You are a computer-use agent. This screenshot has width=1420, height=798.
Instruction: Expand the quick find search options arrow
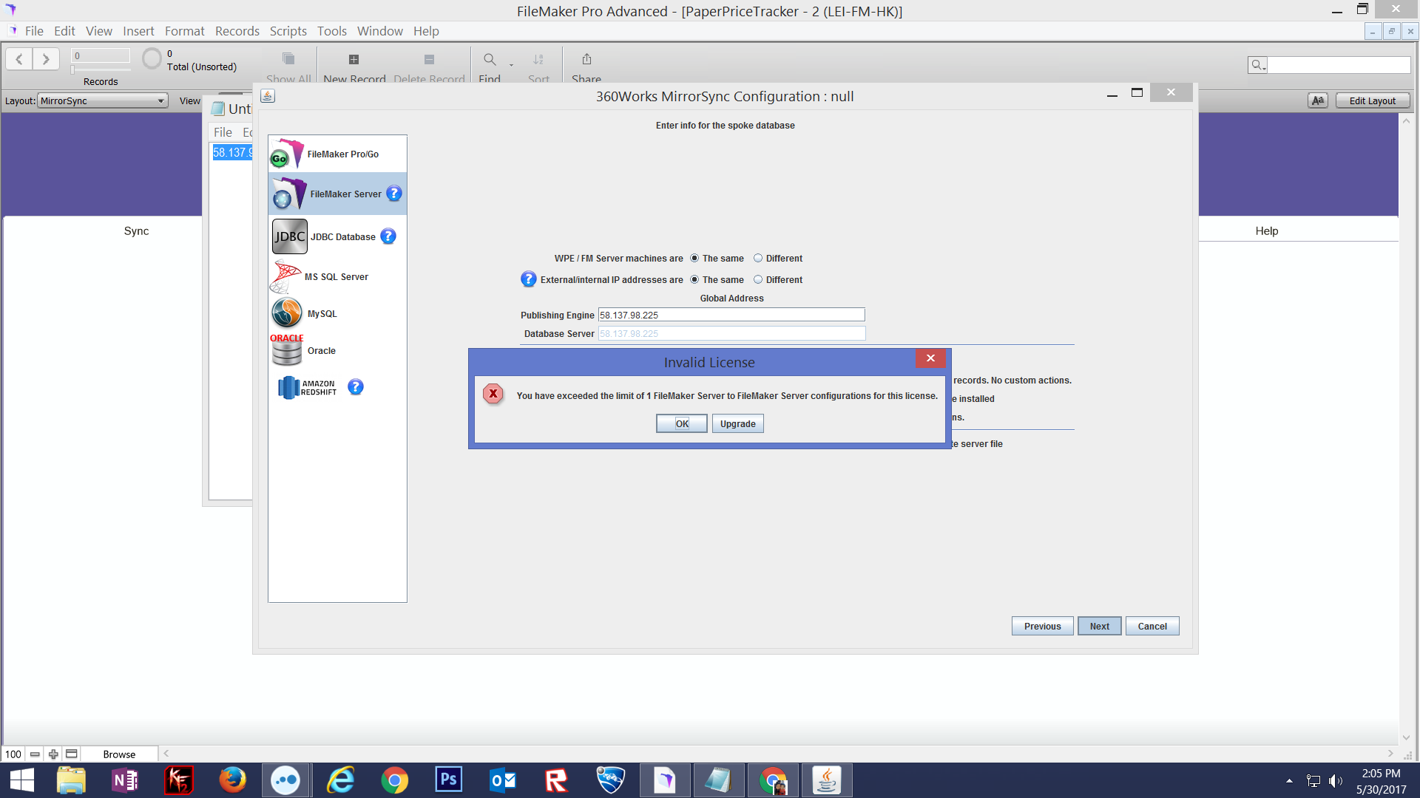coord(1257,65)
